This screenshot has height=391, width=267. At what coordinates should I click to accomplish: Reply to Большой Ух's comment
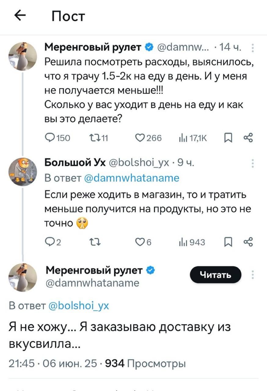point(49,243)
